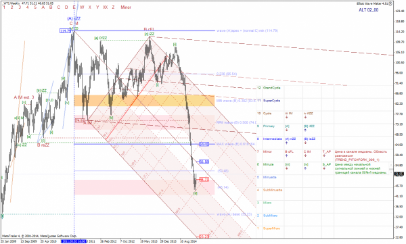Click the '0.236 (95.54)' retracement label
406x244 pixels.
[x=227, y=74]
